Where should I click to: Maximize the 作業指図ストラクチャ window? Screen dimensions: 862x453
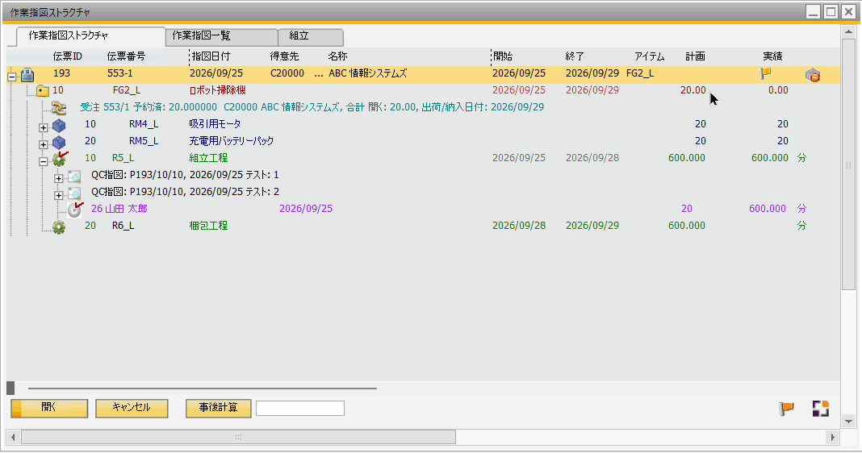tap(831, 11)
